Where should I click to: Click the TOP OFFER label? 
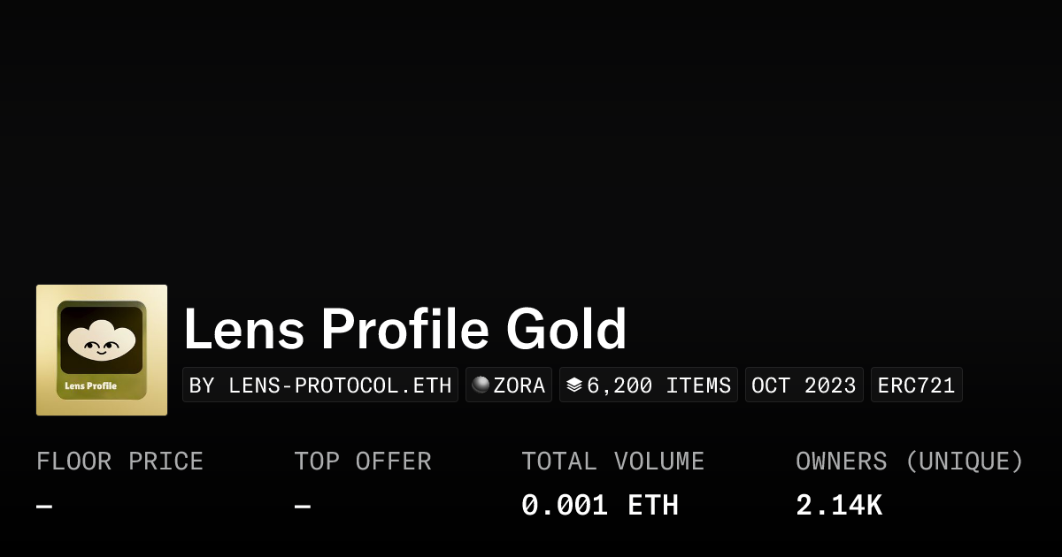pos(363,462)
